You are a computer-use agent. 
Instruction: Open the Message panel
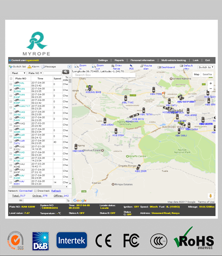[48, 67]
